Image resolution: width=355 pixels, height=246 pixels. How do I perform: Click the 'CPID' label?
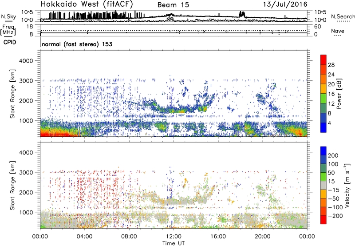10,42
